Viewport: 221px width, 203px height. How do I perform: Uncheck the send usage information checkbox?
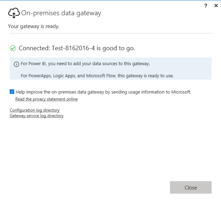coord(12,92)
